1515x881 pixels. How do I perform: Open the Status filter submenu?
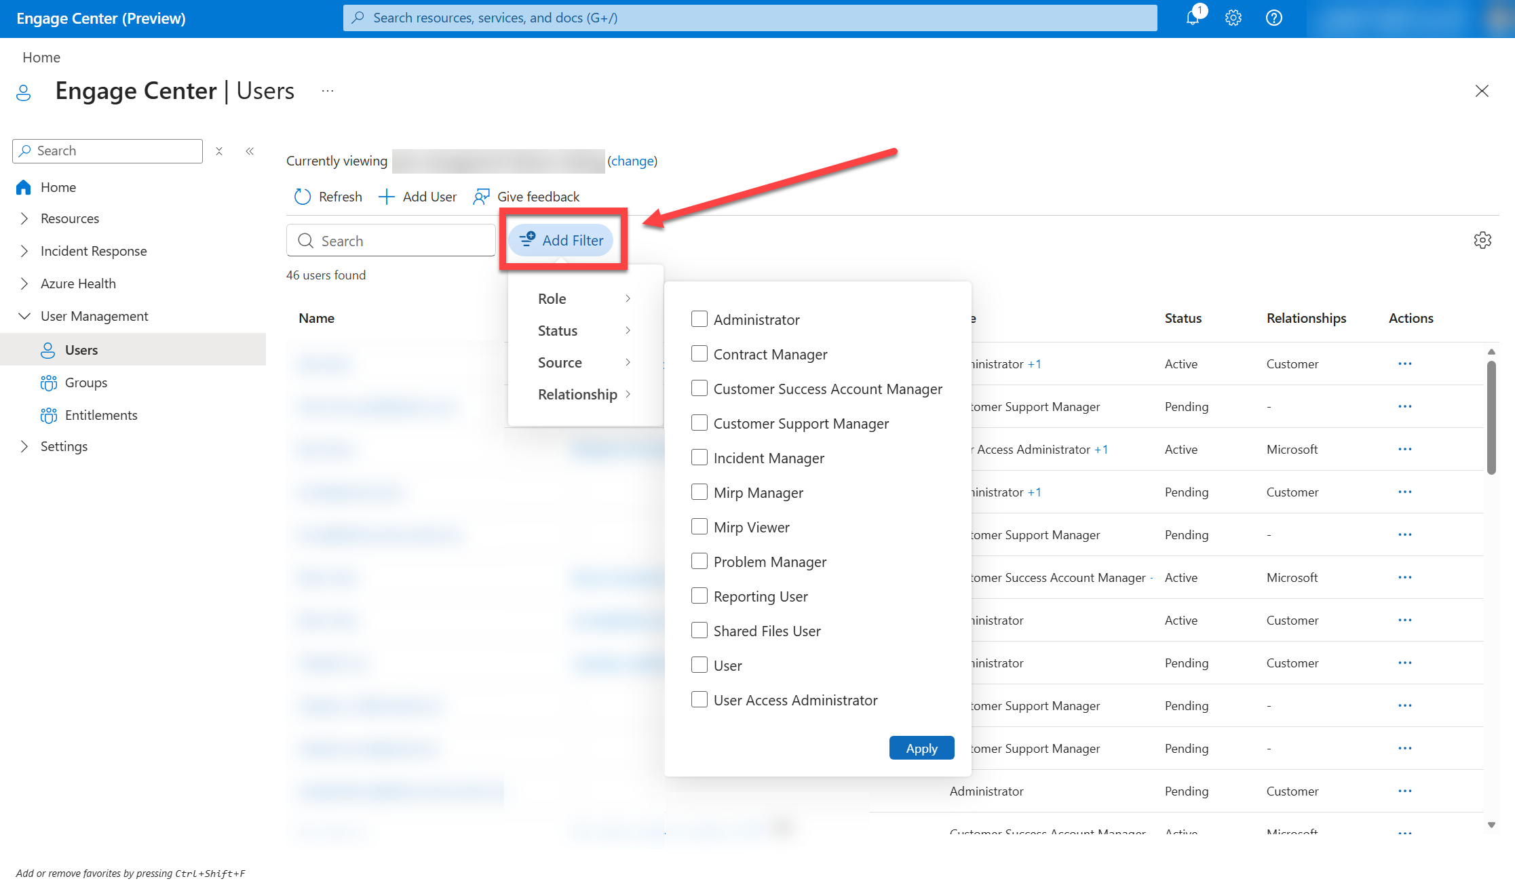pyautogui.click(x=585, y=330)
